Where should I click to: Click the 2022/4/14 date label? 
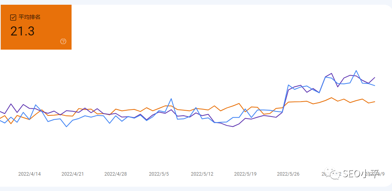pyautogui.click(x=29, y=174)
